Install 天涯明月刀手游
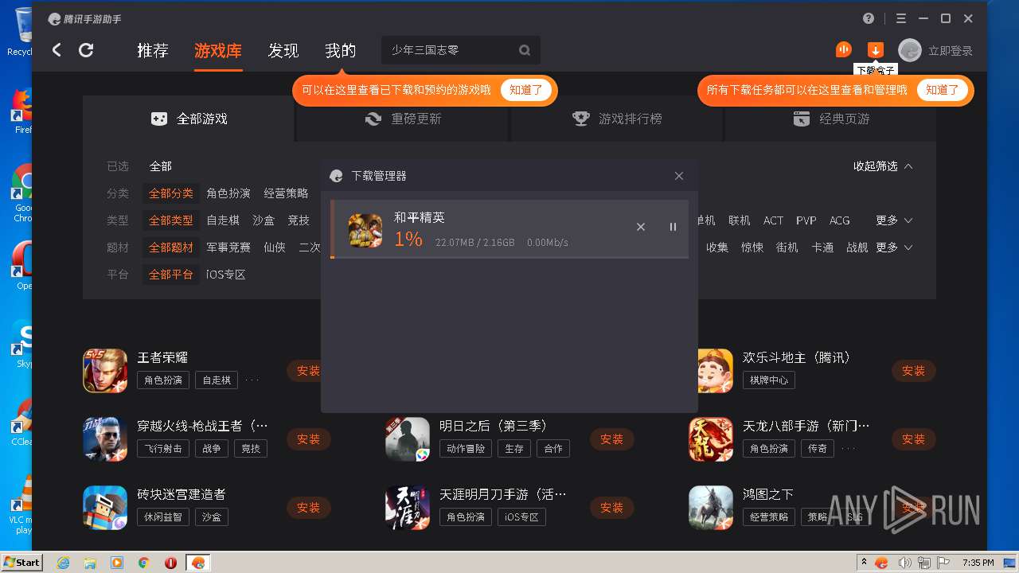This screenshot has width=1019, height=573. 611,508
